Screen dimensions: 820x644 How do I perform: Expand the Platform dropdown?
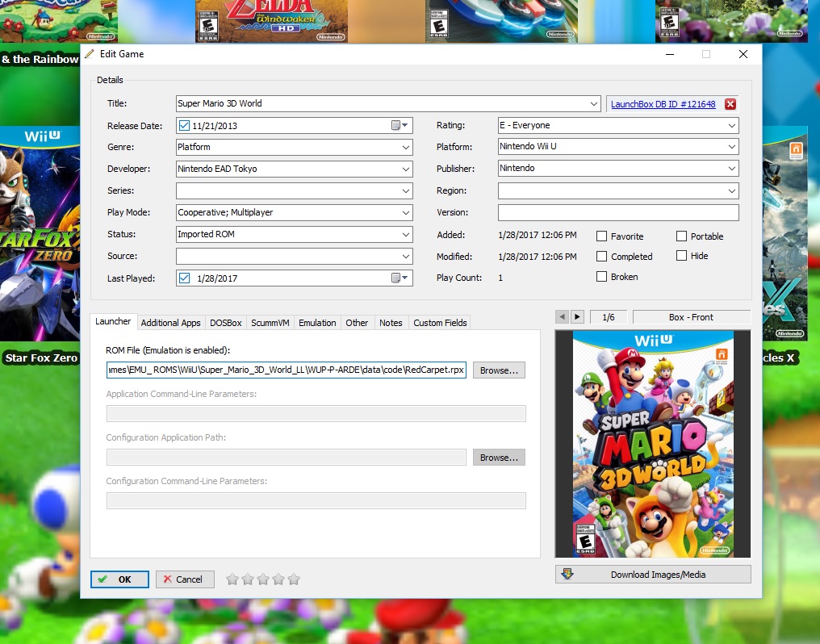coord(731,147)
